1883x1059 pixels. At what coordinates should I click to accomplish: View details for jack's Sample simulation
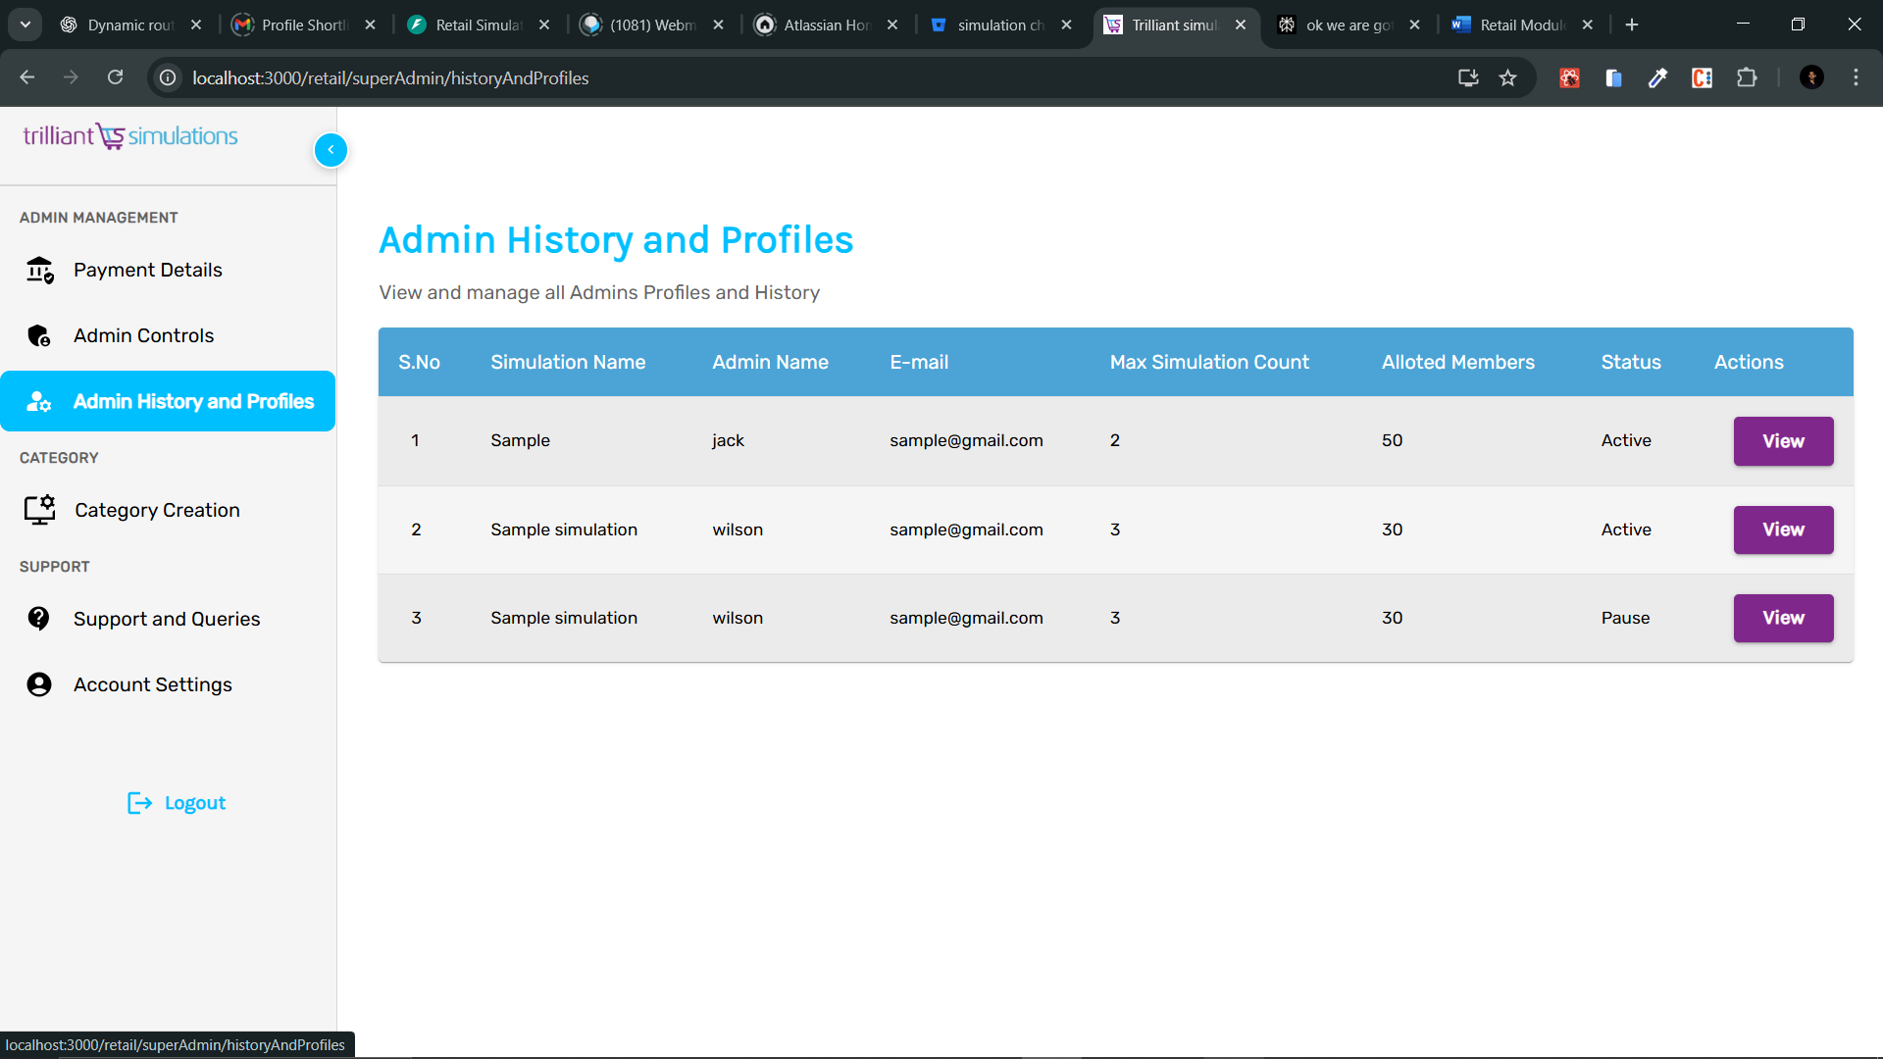point(1782,441)
